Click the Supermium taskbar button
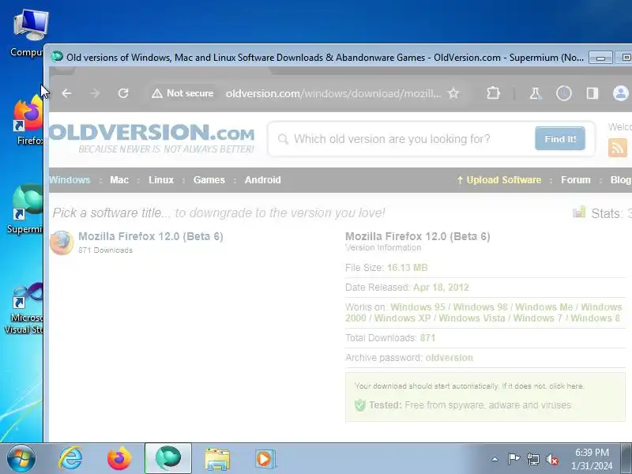 pyautogui.click(x=168, y=458)
